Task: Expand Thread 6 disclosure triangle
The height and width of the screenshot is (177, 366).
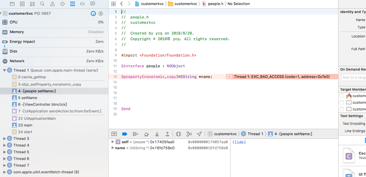Action: pos(4,159)
